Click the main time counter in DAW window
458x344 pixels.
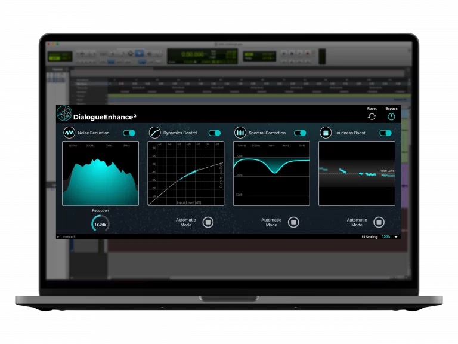click(193, 54)
